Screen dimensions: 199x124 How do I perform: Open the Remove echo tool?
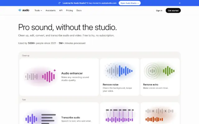[150, 85]
